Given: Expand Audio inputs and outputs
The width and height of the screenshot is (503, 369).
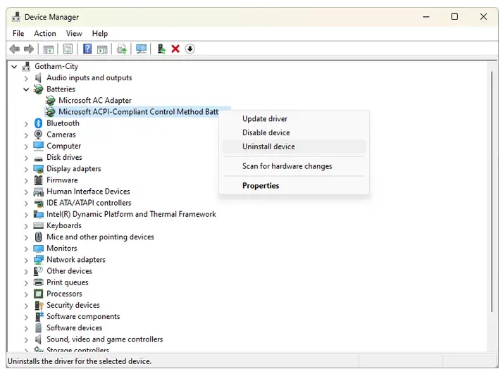Looking at the screenshot, I should 26,78.
